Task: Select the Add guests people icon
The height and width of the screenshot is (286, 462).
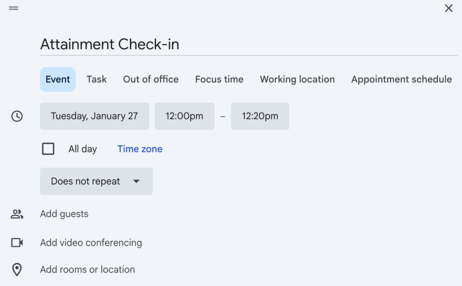Action: 17,214
